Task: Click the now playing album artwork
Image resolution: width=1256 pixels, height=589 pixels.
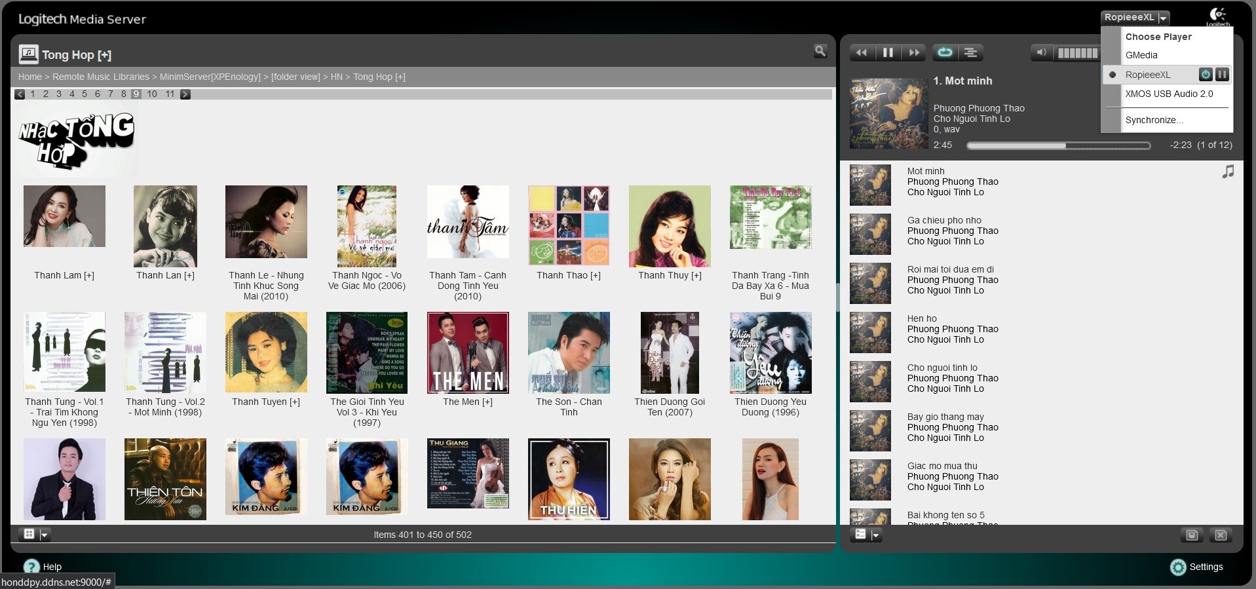Action: 889,114
